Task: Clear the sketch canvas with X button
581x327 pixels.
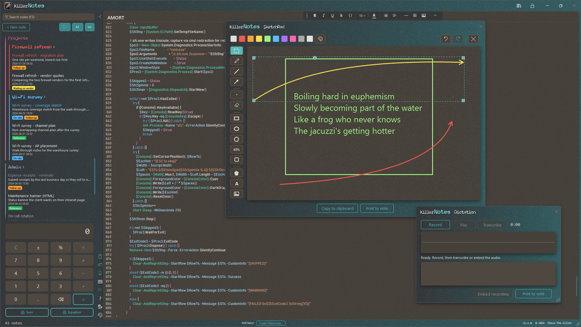Action: pyautogui.click(x=473, y=39)
